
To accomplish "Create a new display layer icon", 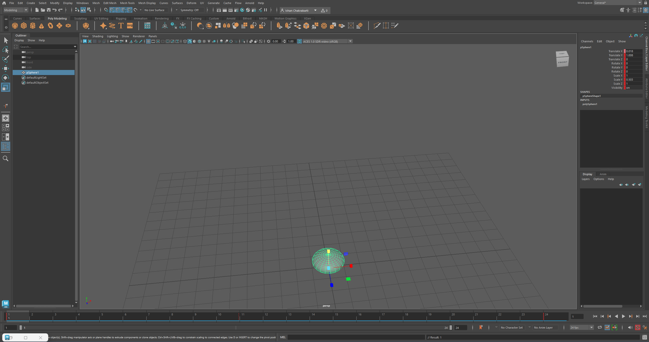I will point(634,185).
